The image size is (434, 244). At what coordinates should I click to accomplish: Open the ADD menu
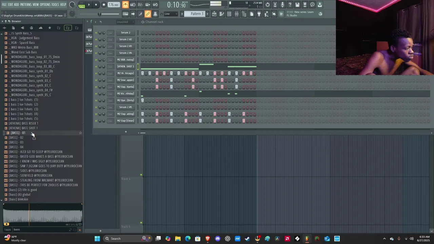tap(17, 5)
